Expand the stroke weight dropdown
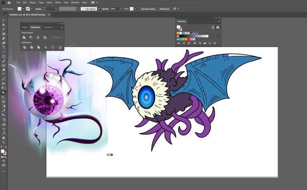The height and width of the screenshot is (190, 307). [x=56, y=9]
